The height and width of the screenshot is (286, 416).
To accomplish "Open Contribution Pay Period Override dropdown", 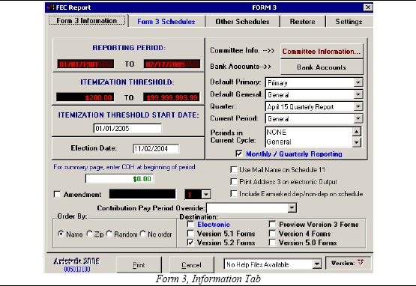I will pos(292,207).
